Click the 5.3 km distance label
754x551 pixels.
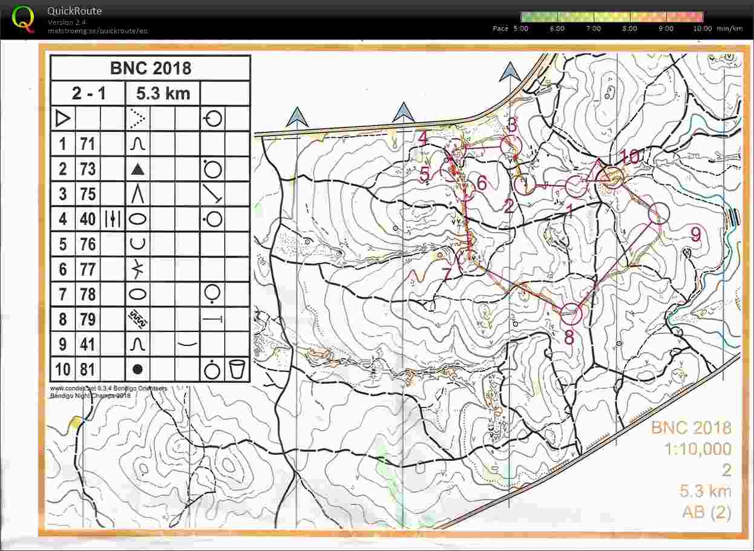pyautogui.click(x=163, y=93)
